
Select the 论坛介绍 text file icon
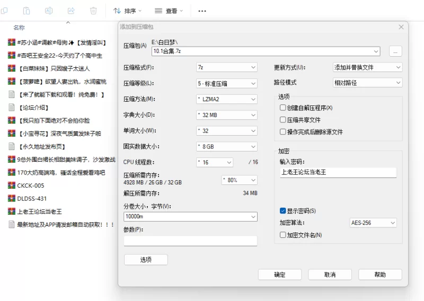pyautogui.click(x=11, y=108)
